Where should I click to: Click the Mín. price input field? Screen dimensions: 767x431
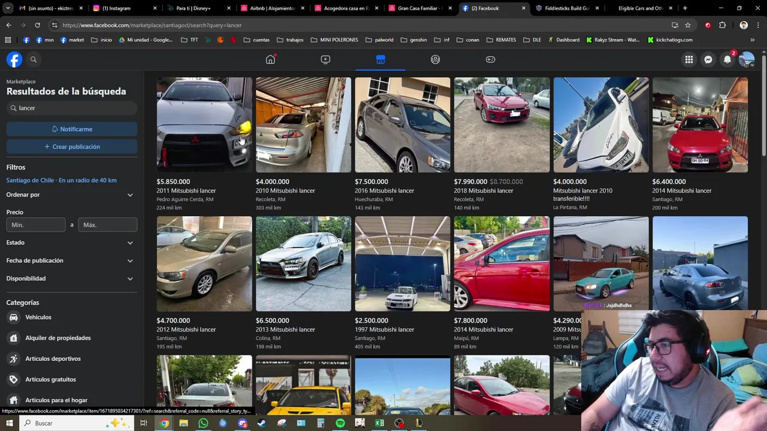pos(36,224)
